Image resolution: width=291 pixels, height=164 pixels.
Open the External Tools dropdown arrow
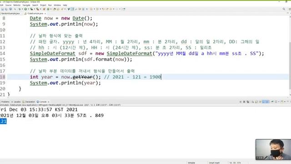point(40,9)
